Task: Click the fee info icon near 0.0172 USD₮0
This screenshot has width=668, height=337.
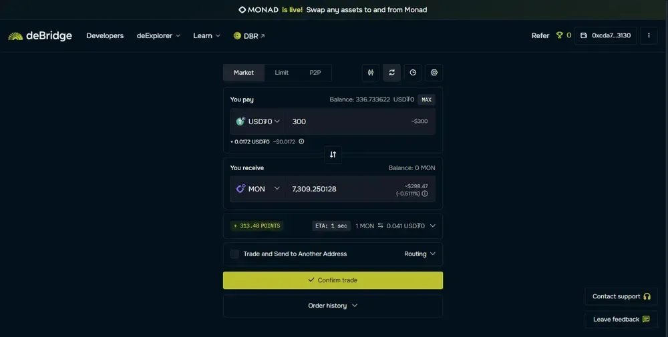Action: (x=301, y=141)
